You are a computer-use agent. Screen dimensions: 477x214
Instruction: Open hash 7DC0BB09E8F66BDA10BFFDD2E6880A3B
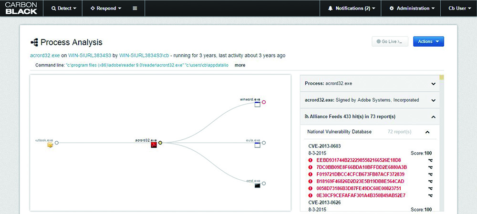[x=362, y=167]
